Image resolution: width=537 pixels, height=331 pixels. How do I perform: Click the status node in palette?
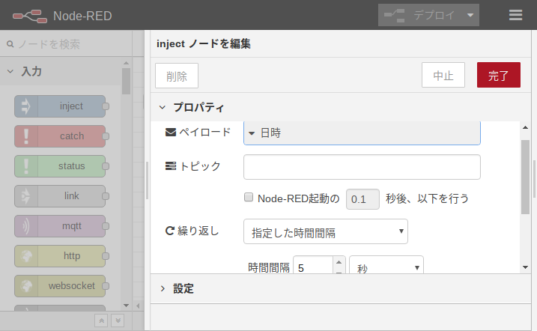click(x=61, y=166)
